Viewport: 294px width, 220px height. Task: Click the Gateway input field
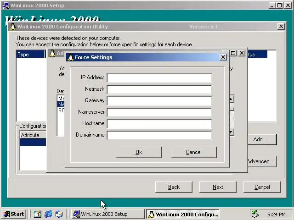pyautogui.click(x=159, y=101)
